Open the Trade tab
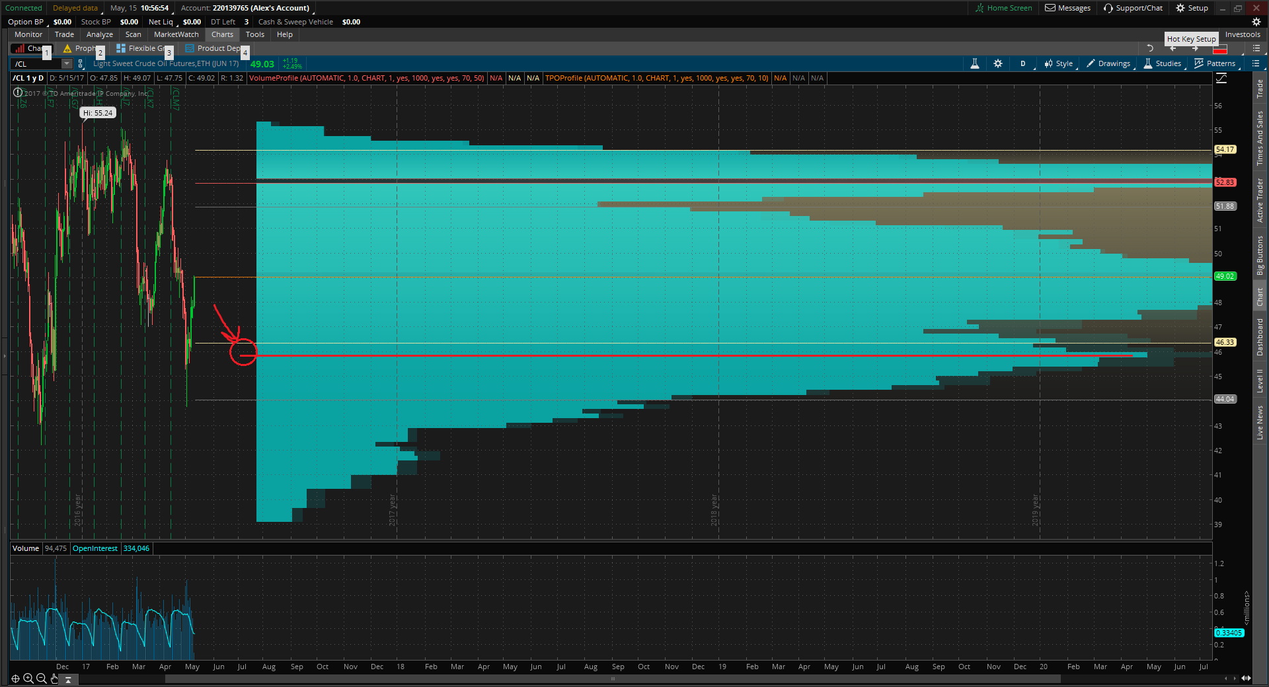Image resolution: width=1269 pixels, height=687 pixels. pyautogui.click(x=64, y=34)
